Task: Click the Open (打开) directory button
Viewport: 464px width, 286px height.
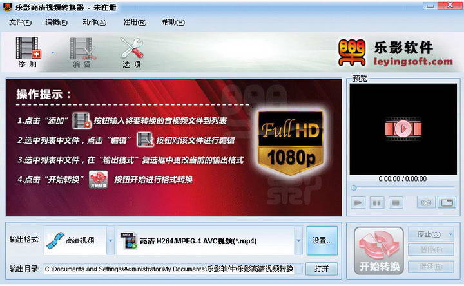Action: pyautogui.click(x=322, y=269)
